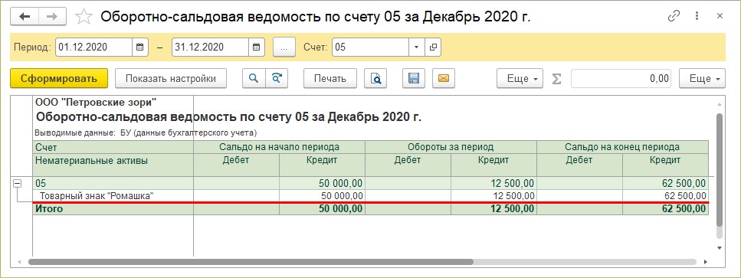This screenshot has width=741, height=278.
Task: Open the three-dot window menu
Action: point(697,16)
